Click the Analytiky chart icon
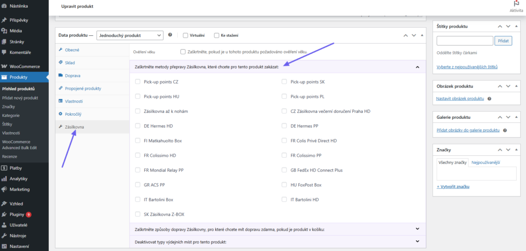This screenshot has height=251, width=526. click(4, 179)
